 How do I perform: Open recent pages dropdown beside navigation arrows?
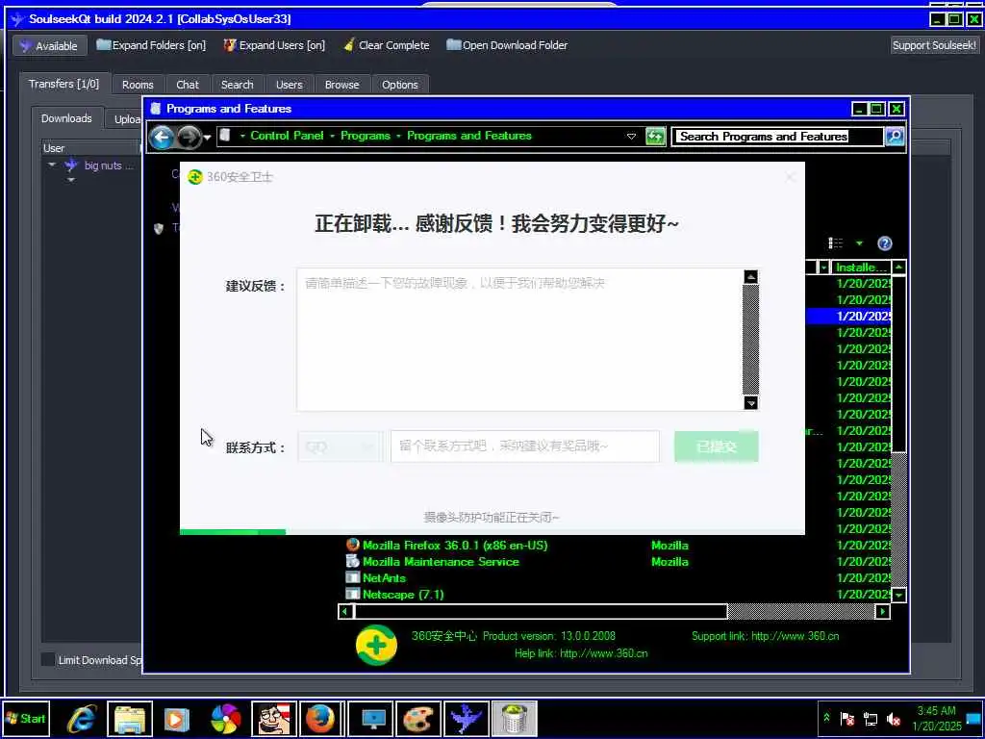pos(207,137)
